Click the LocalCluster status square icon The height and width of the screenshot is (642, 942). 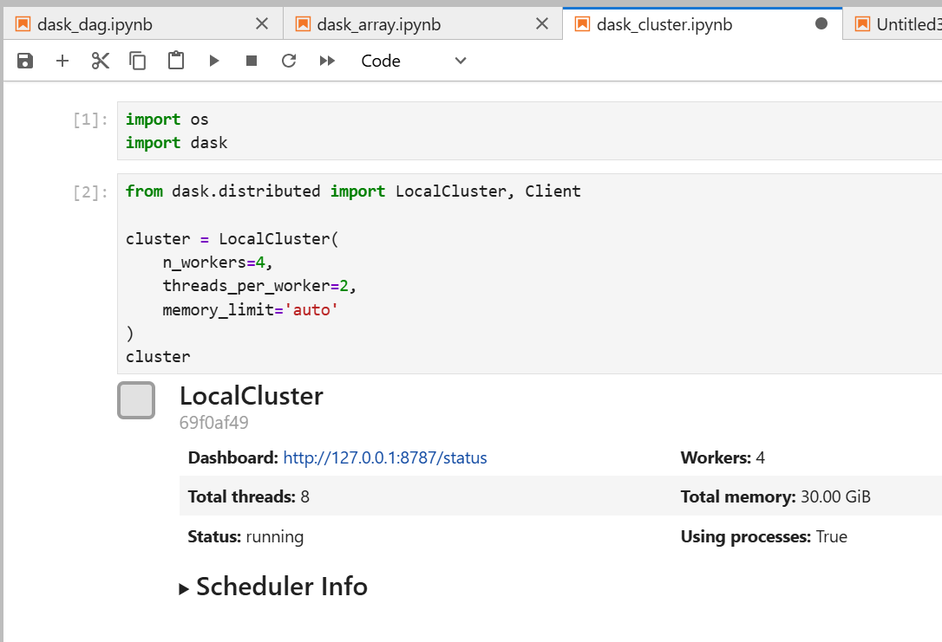[136, 400]
